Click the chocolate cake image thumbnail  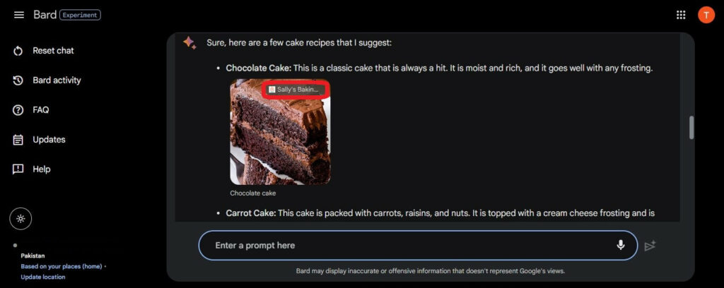[280, 132]
